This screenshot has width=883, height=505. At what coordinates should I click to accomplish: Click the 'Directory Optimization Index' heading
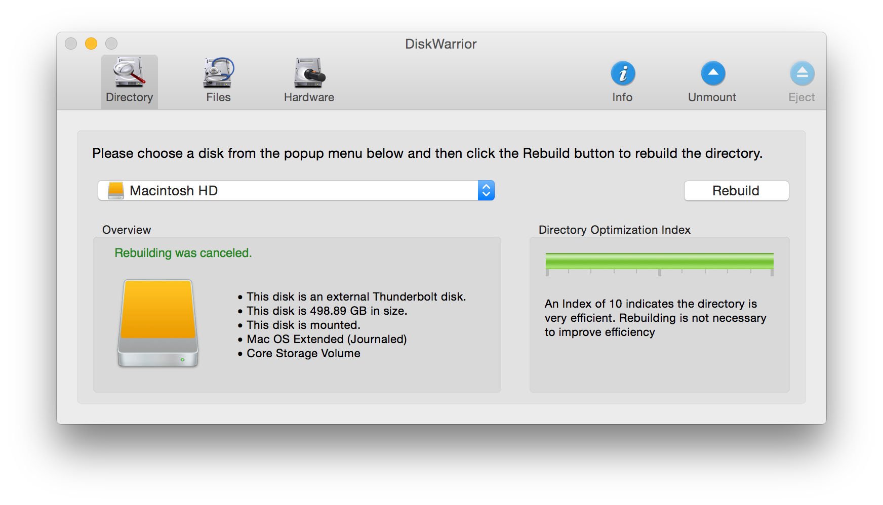[x=615, y=230]
